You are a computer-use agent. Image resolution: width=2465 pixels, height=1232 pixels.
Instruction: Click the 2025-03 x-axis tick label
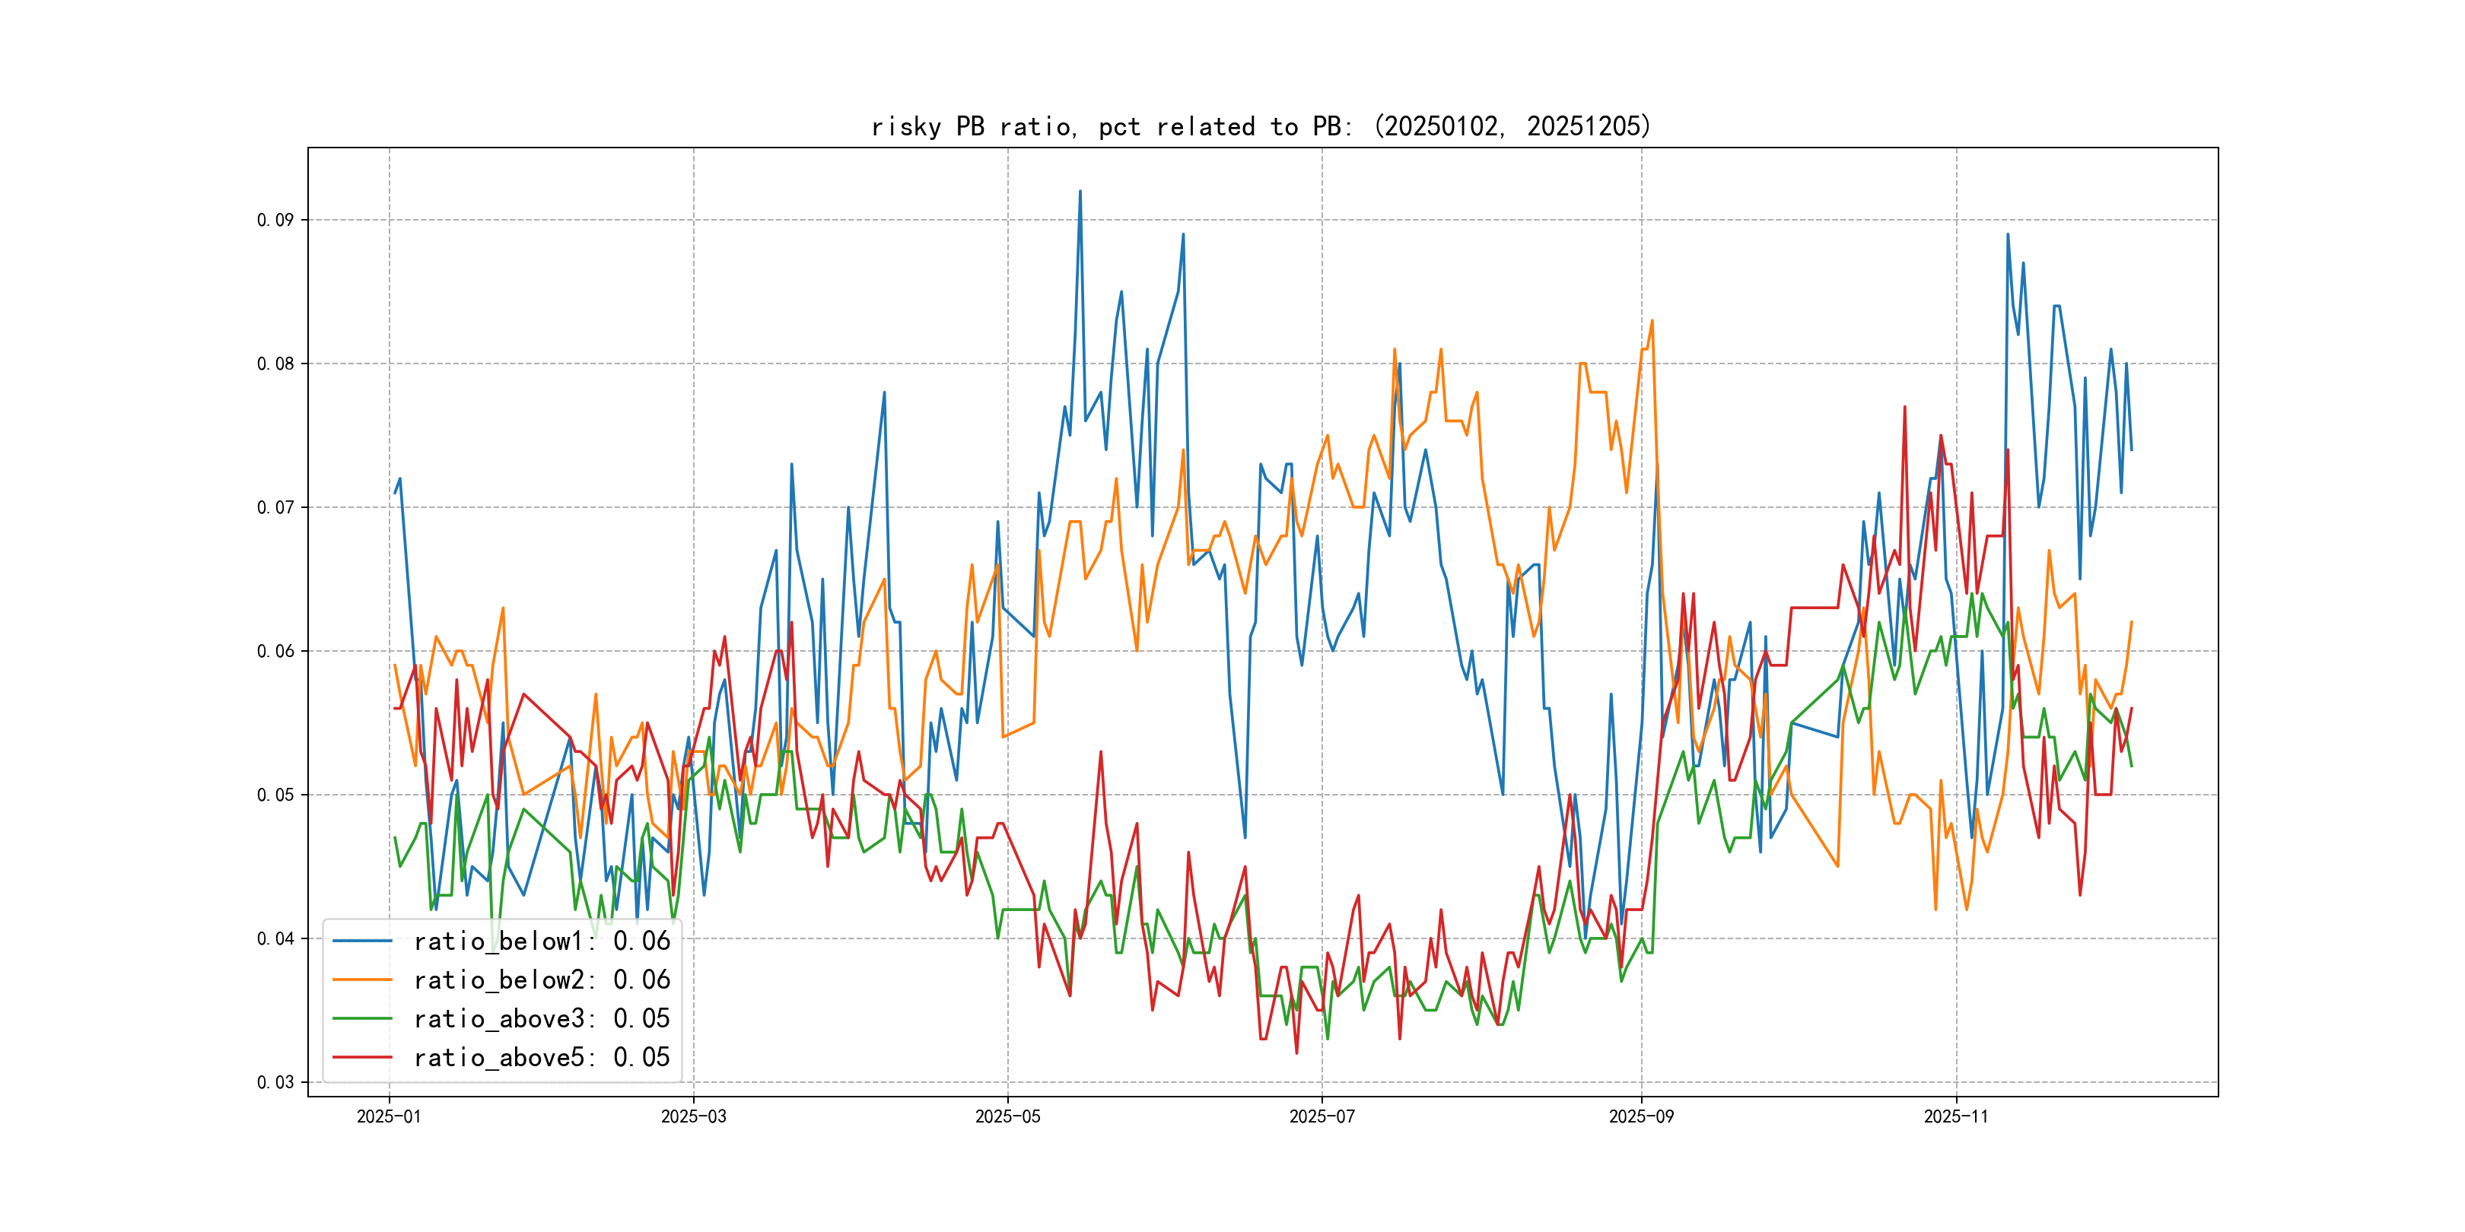[x=693, y=1117]
